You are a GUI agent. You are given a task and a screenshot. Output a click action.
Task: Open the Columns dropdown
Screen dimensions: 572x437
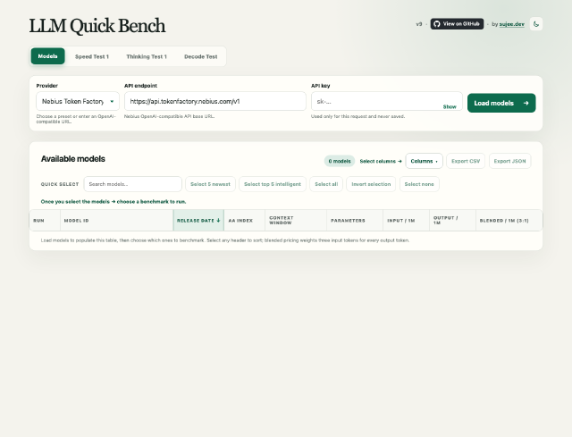tap(424, 161)
